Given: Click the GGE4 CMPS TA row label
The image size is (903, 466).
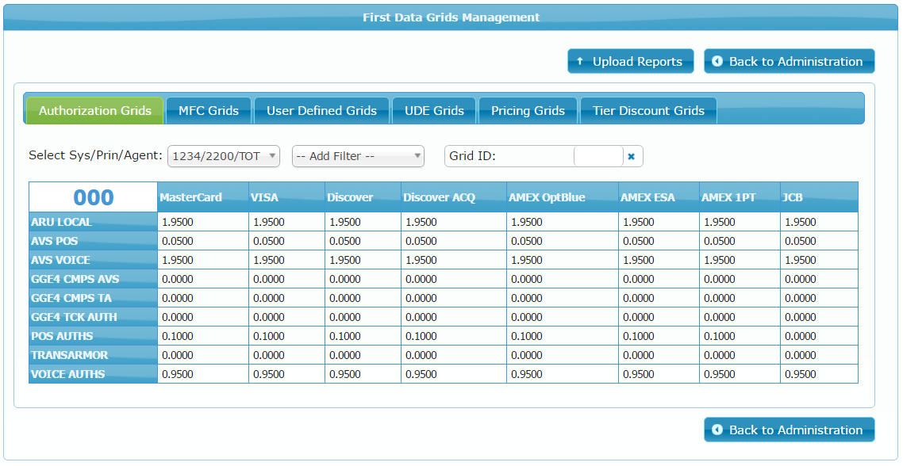Looking at the screenshot, I should click(94, 298).
